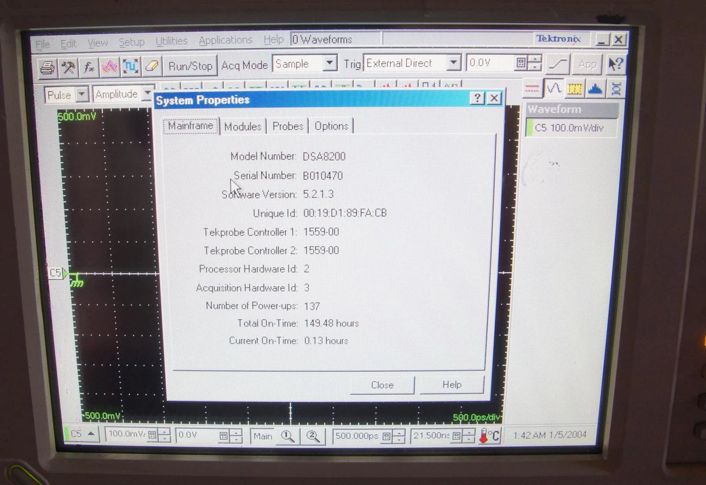Switch to the Options tab

[331, 125]
